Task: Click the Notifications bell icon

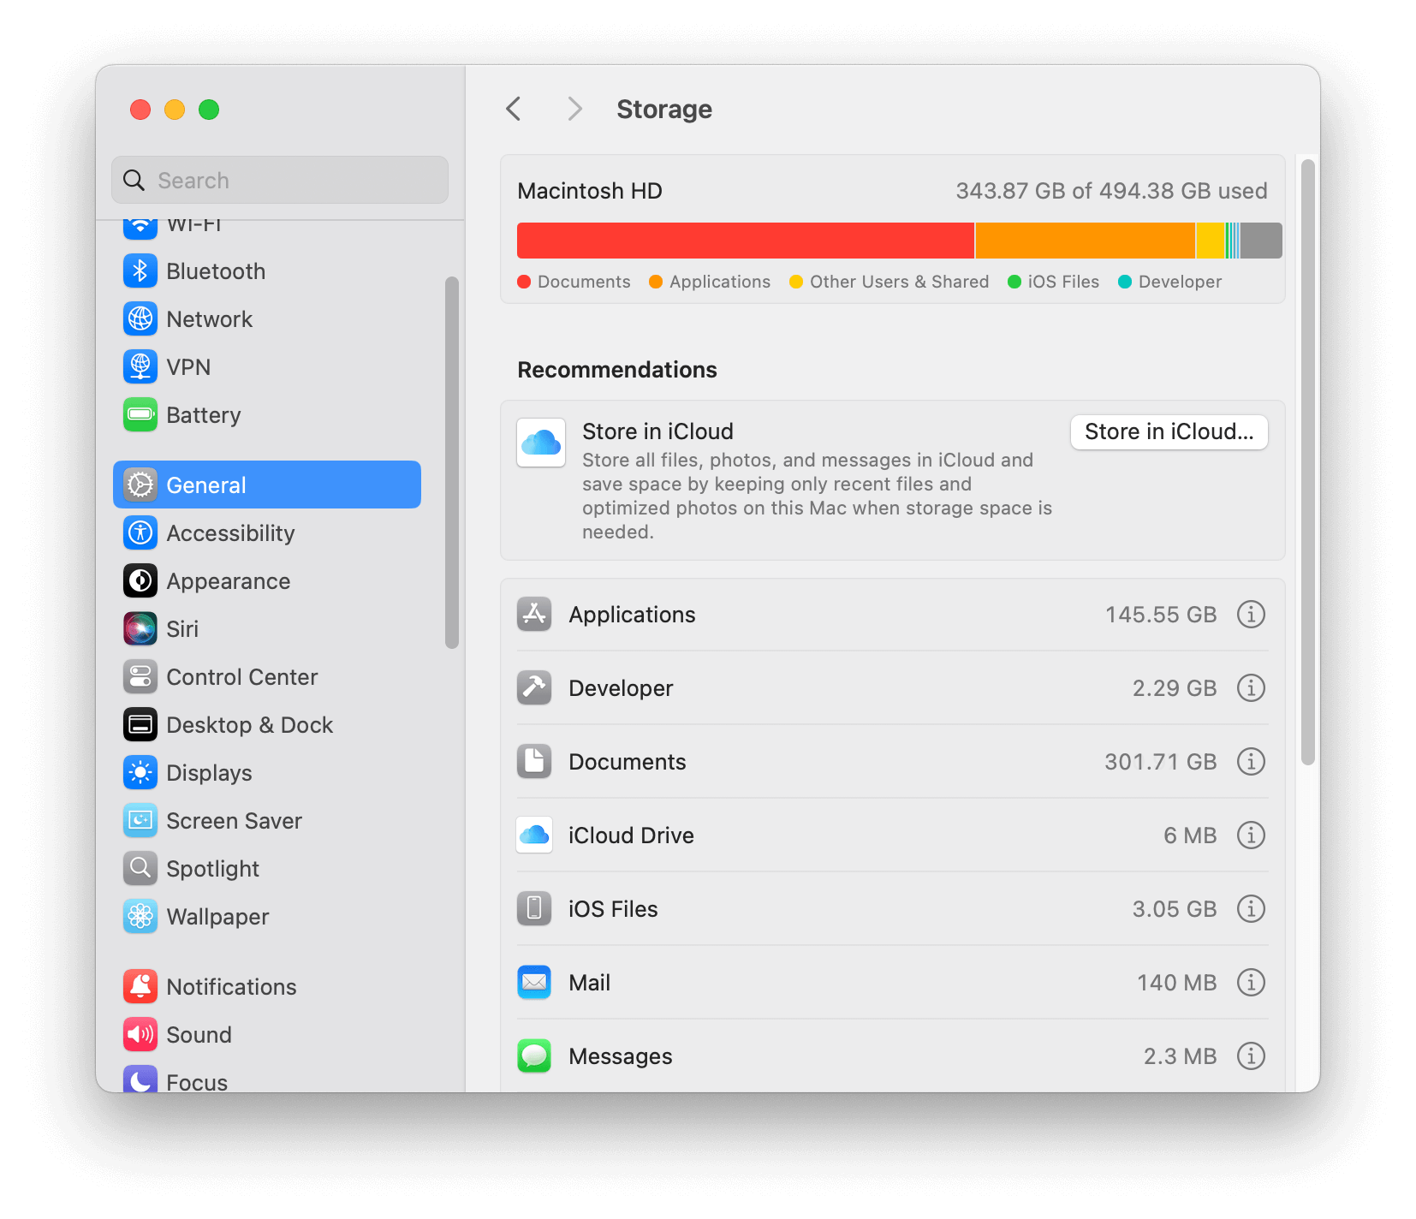Action: point(140,987)
